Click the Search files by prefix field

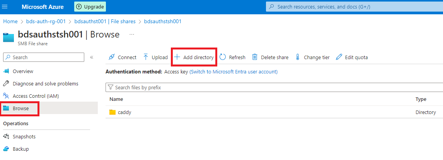(274, 87)
